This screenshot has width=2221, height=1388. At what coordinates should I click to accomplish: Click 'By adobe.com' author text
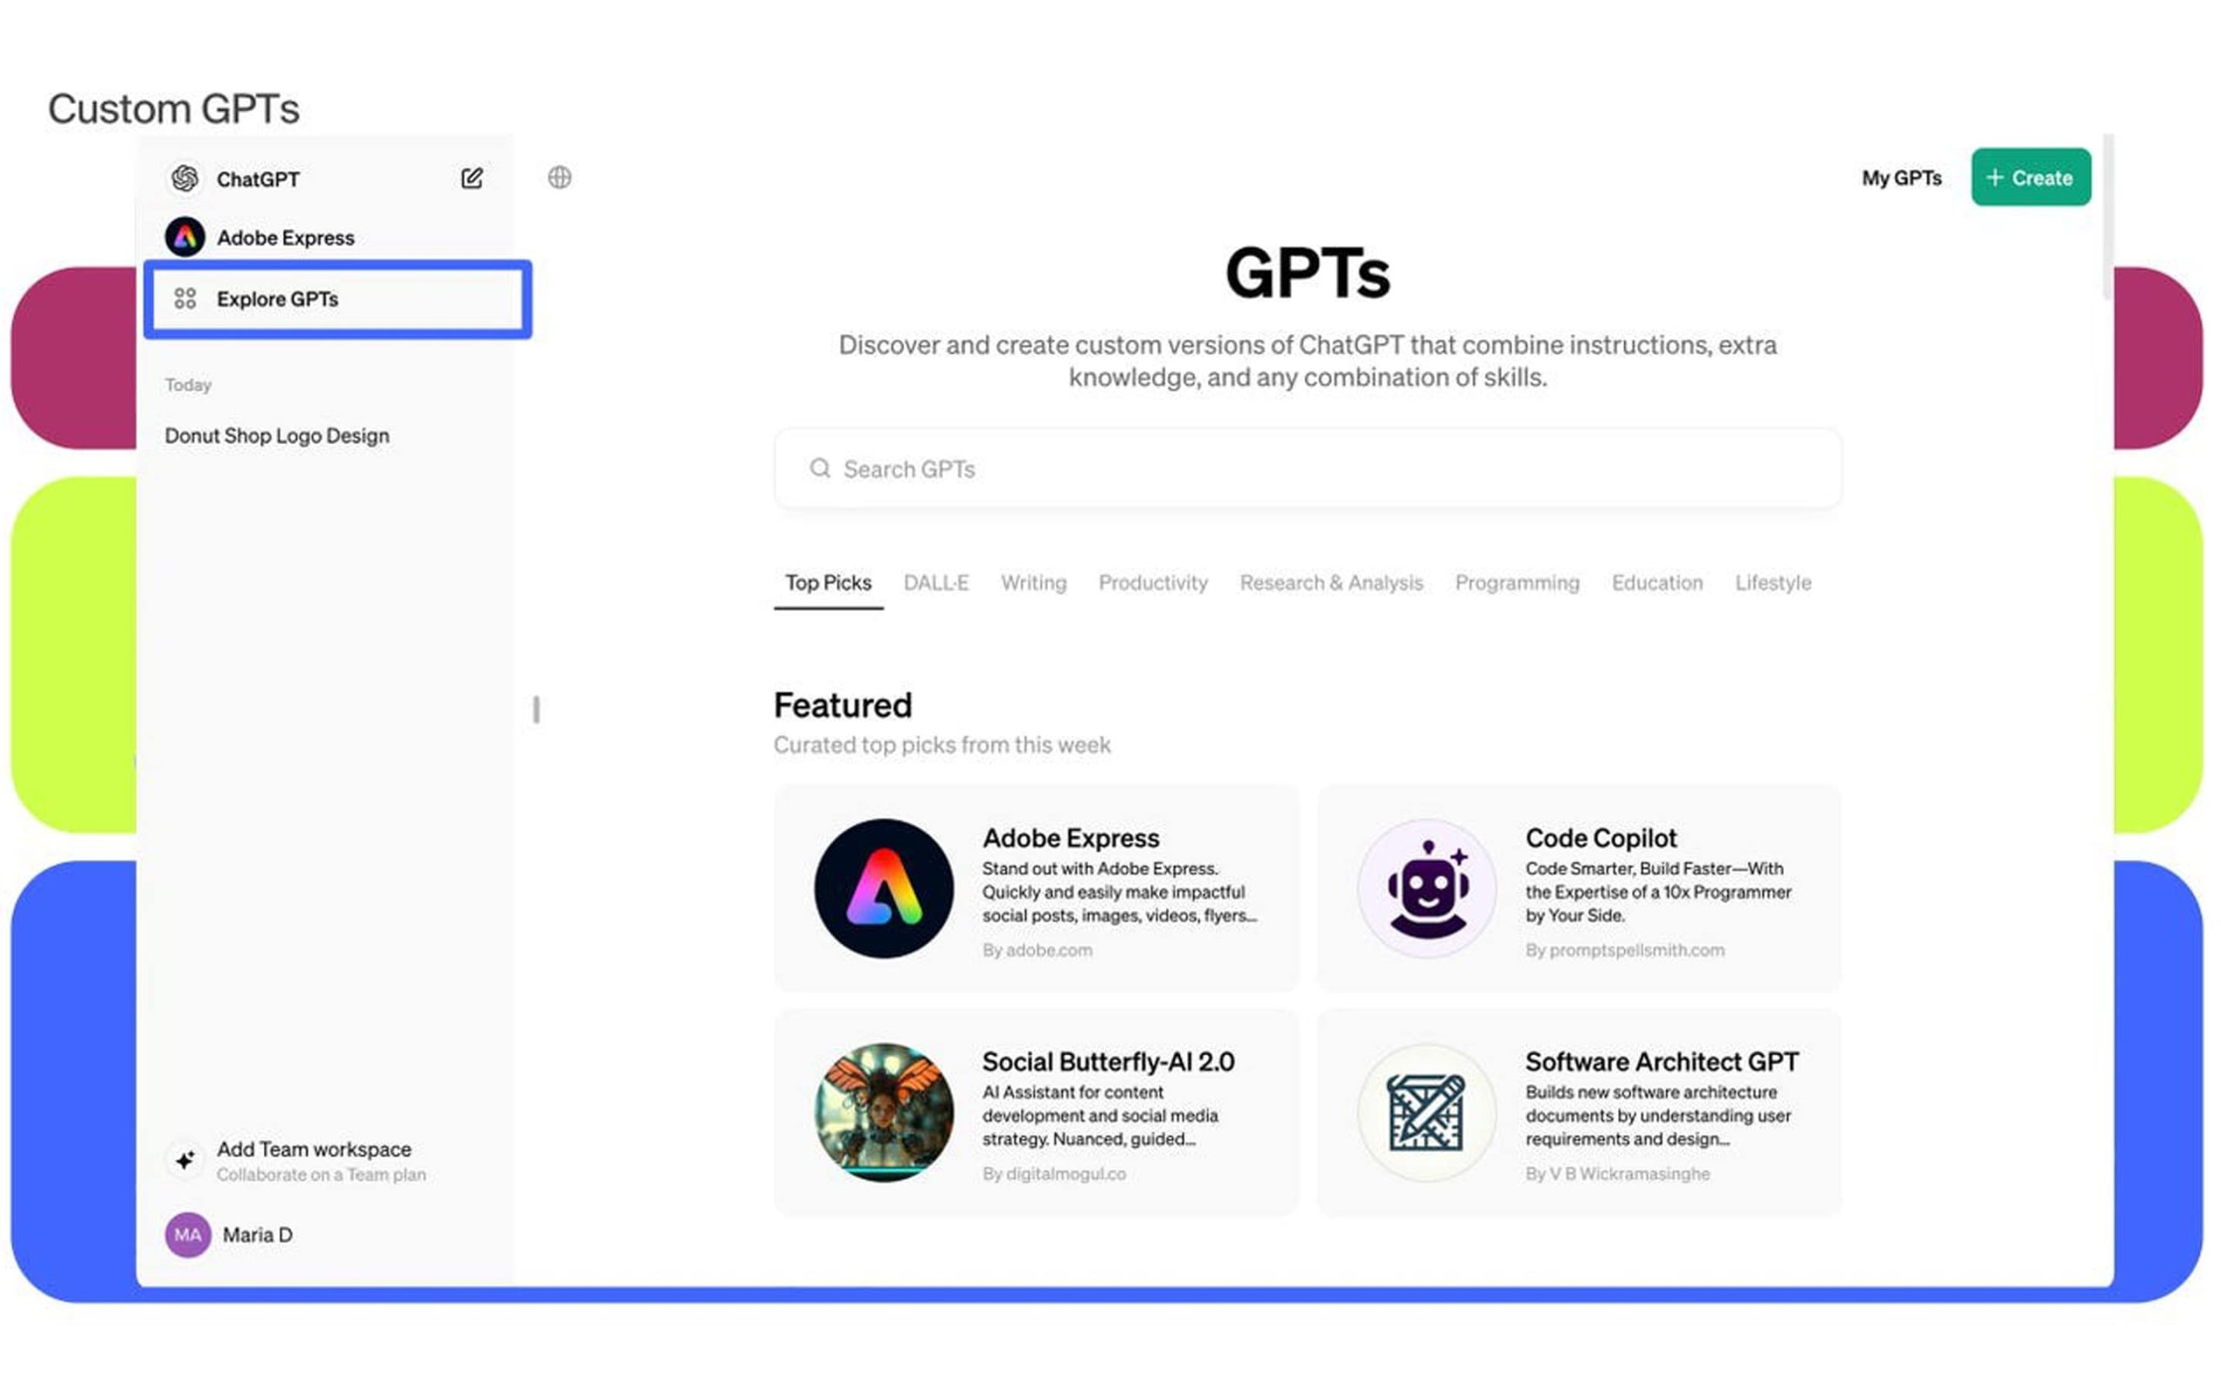pos(1037,950)
